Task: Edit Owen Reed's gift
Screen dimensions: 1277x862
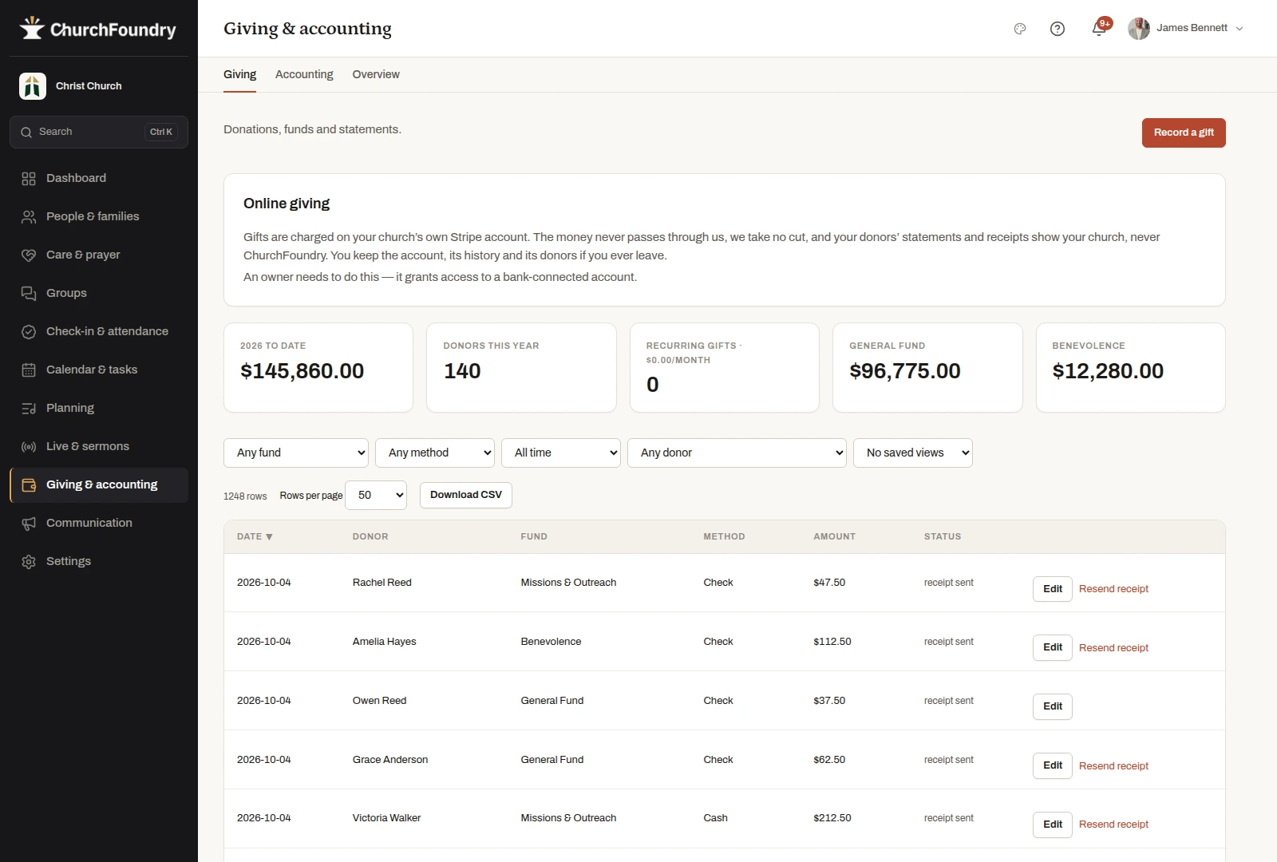Action: [x=1053, y=706]
